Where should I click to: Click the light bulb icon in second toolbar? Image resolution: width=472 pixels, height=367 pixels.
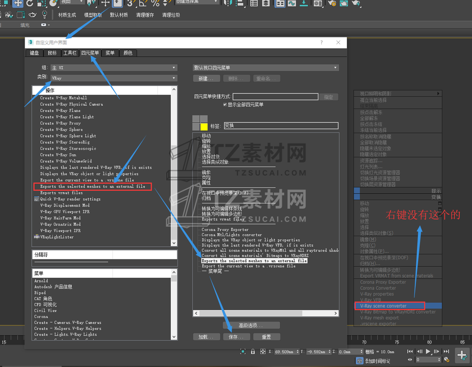[x=44, y=15]
